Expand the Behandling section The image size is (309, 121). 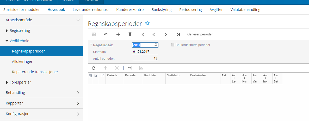click(x=78, y=93)
